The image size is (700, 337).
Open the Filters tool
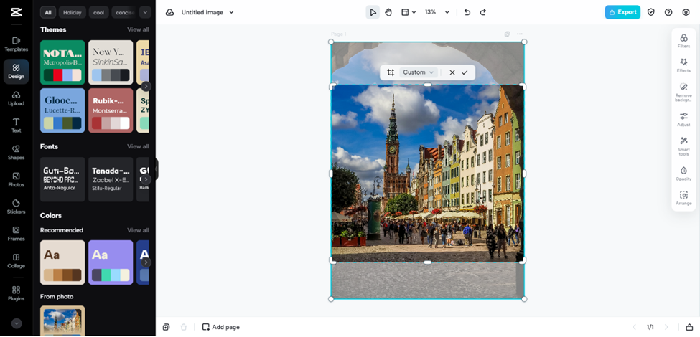tap(683, 41)
